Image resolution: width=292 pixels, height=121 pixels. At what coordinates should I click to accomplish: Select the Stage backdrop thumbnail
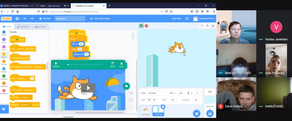(x=210, y=100)
